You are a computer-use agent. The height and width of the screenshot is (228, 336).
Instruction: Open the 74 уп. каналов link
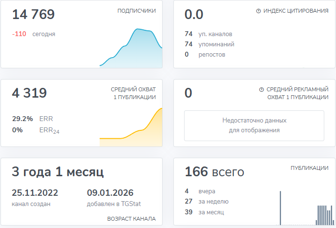(x=208, y=34)
